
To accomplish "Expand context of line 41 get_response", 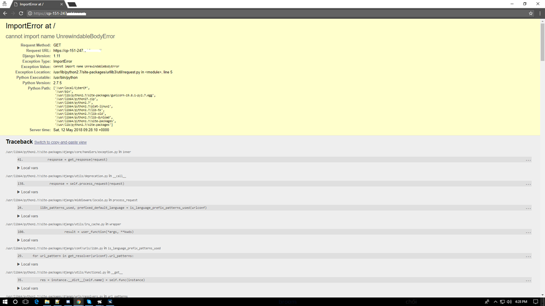I will click(x=528, y=160).
